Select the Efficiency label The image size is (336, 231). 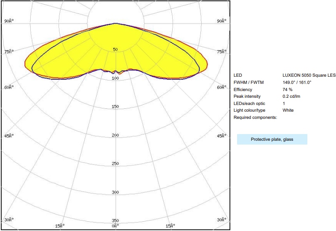(243, 90)
